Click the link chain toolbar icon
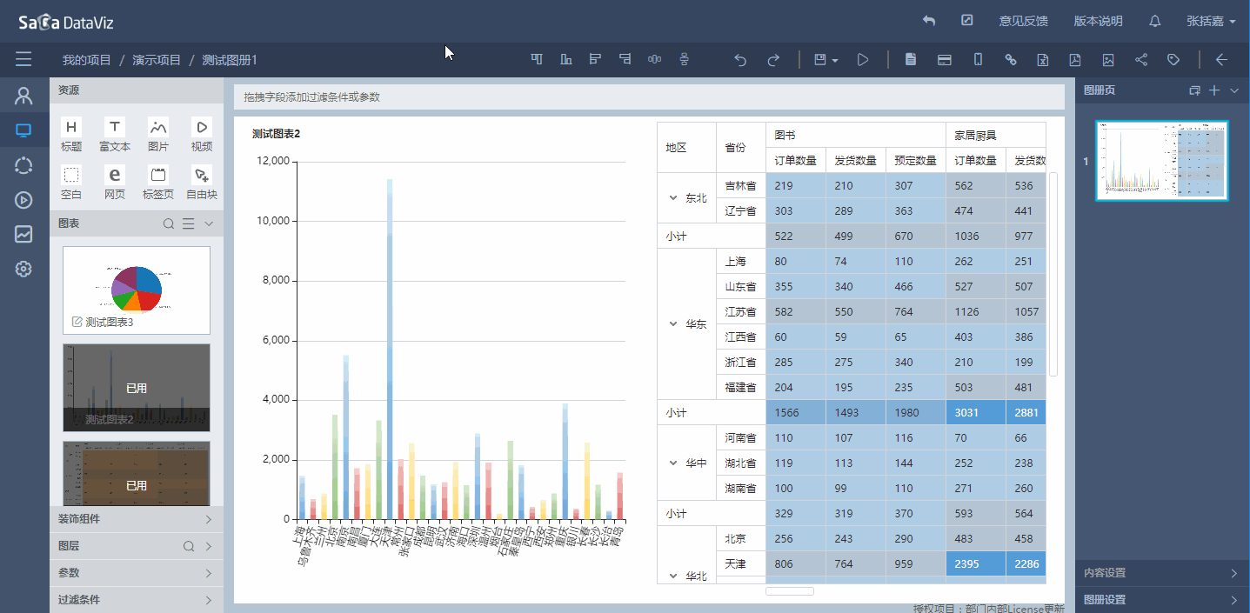This screenshot has width=1250, height=613. [1011, 60]
